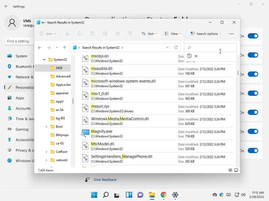Open Windows Start menu
The image size is (269, 201).
tap(94, 195)
